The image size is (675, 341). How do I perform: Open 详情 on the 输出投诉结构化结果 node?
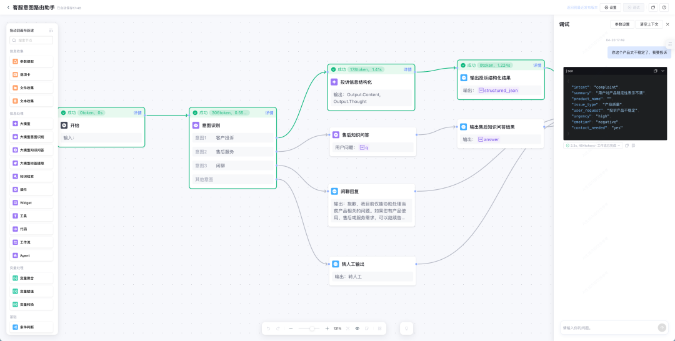537,66
